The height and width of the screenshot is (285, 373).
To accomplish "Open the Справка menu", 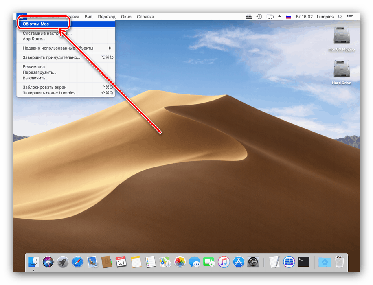I will tap(145, 17).
